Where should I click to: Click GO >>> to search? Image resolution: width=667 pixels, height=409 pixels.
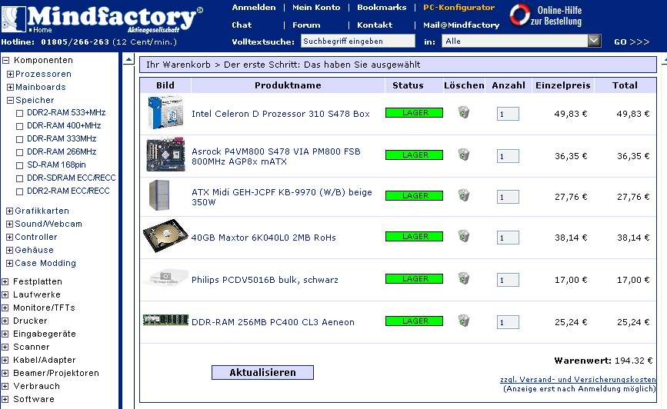click(x=632, y=42)
